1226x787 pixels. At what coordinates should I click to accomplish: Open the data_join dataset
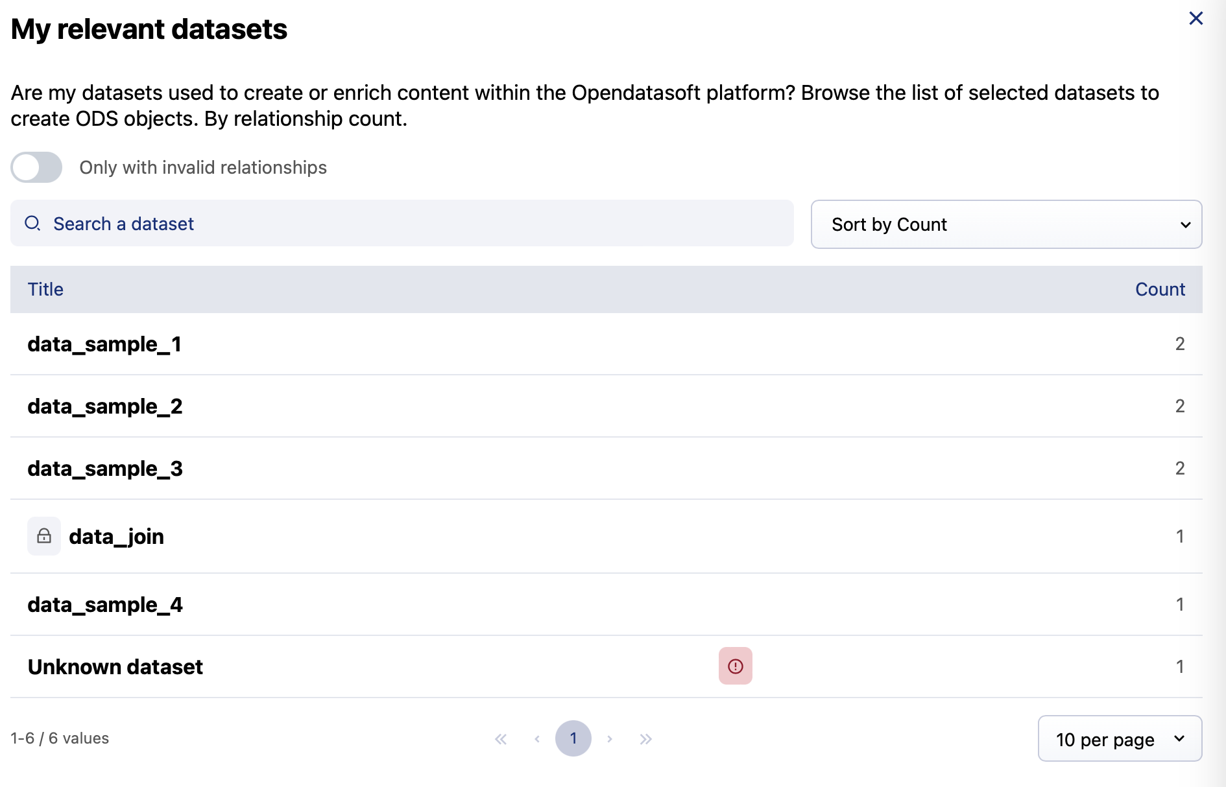coord(117,537)
